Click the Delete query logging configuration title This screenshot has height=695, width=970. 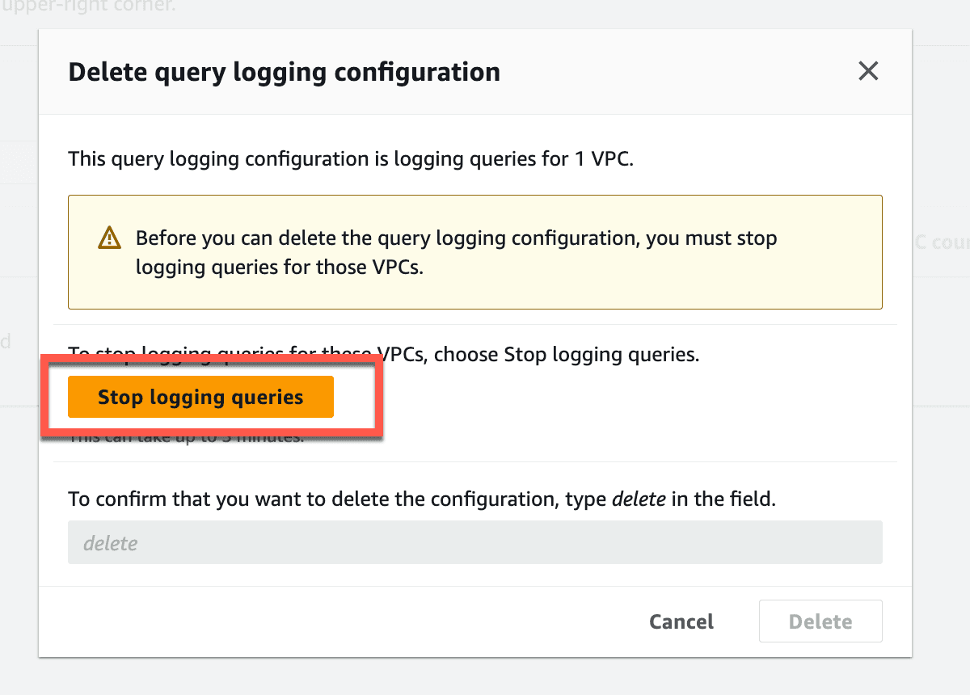tap(285, 72)
